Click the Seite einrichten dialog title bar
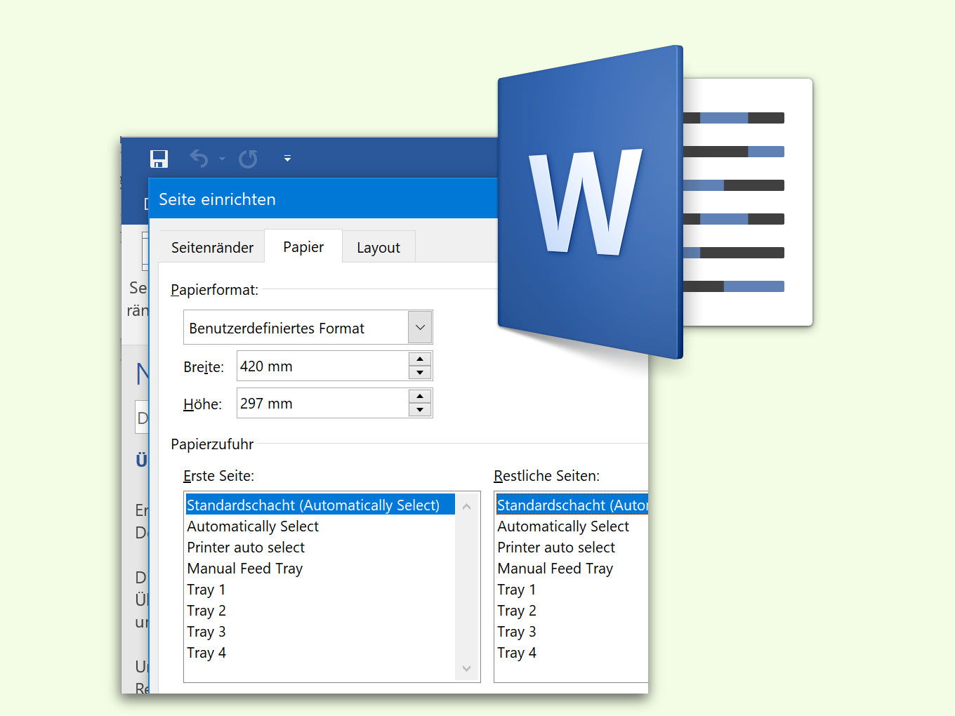This screenshot has width=955, height=716. pyautogui.click(x=323, y=199)
